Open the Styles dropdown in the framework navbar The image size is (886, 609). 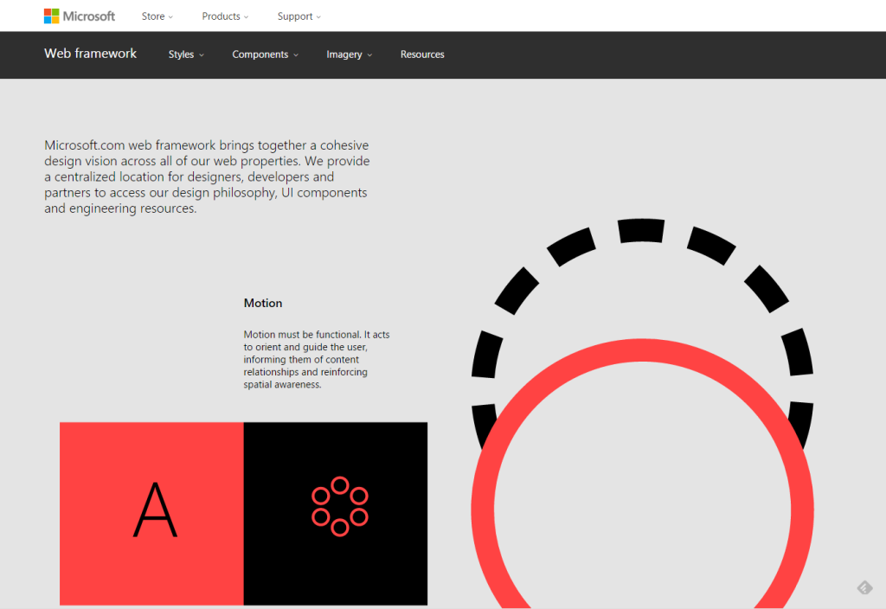[x=185, y=54]
